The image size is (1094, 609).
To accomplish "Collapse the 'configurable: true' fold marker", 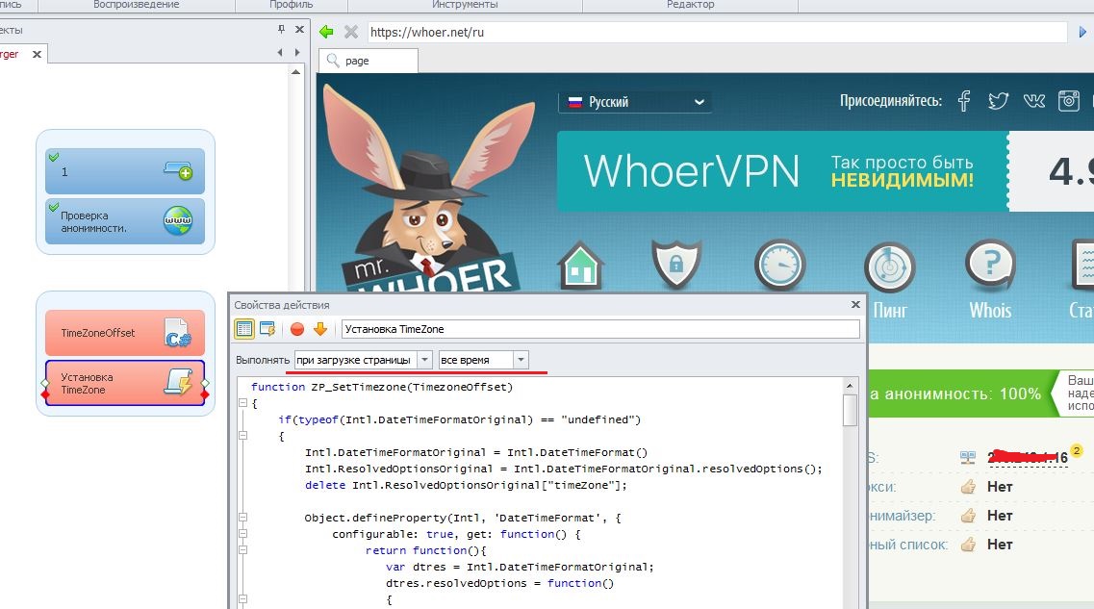I will coord(242,534).
